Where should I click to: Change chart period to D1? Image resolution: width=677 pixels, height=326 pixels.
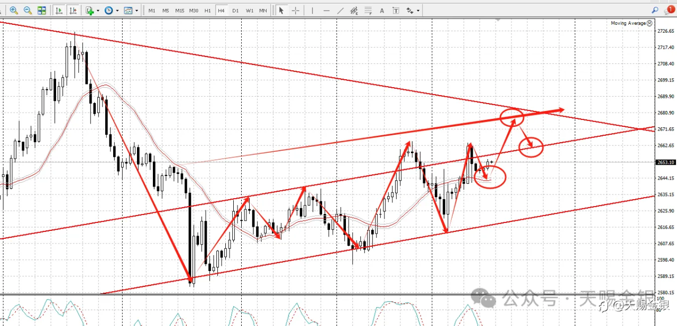click(x=235, y=11)
